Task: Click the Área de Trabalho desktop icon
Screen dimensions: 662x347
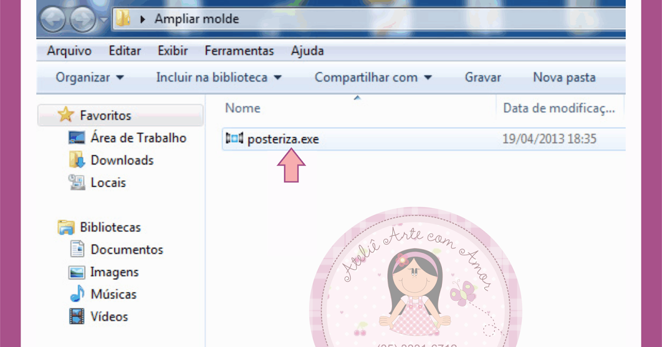Action: [x=77, y=138]
